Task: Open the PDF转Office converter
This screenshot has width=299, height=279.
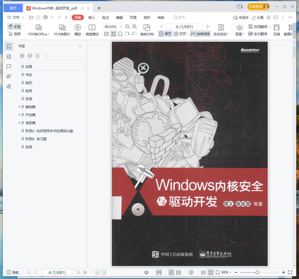Action: coord(39,30)
